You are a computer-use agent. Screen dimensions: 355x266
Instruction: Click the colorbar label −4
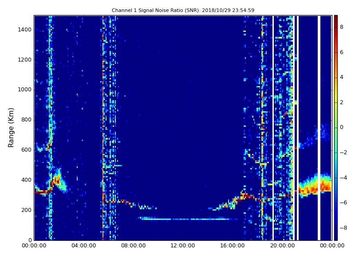343,178
